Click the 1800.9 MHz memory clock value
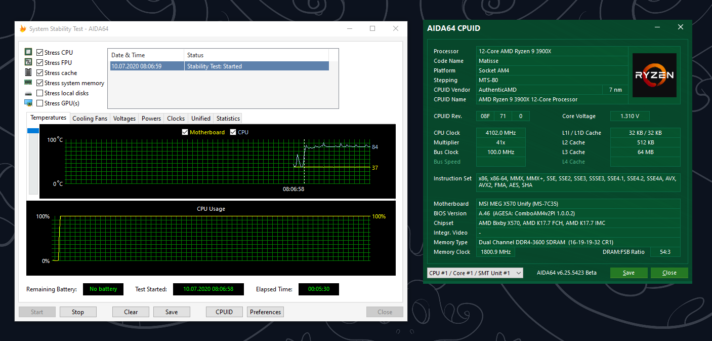 (496, 252)
